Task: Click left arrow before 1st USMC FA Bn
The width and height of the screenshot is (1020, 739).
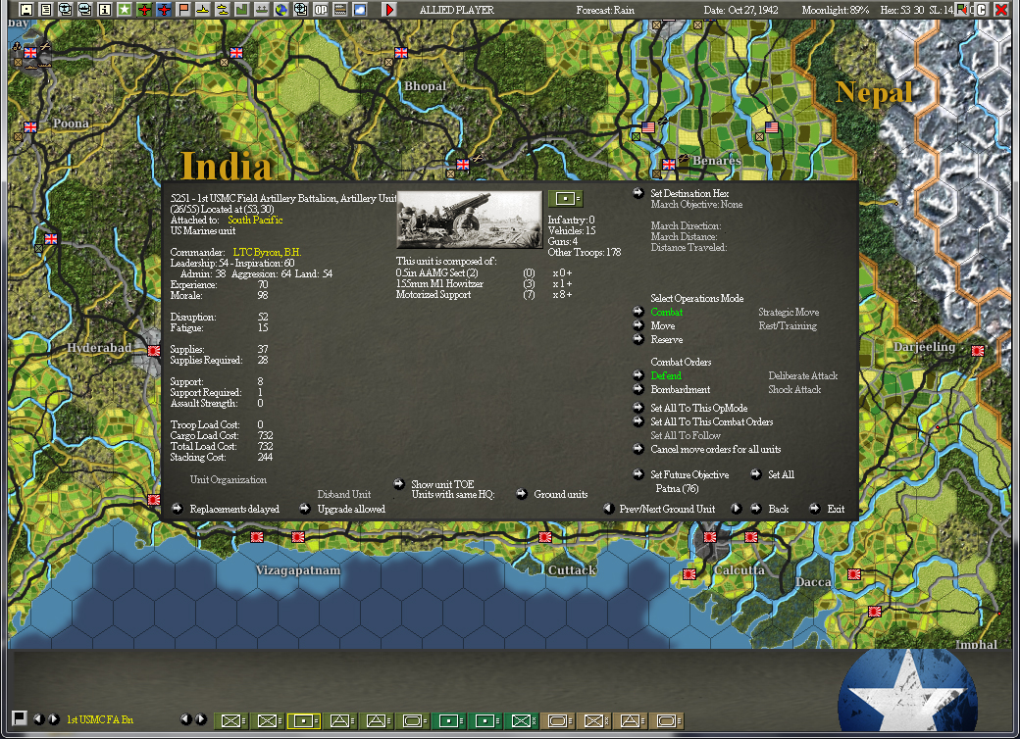Action: (x=39, y=718)
